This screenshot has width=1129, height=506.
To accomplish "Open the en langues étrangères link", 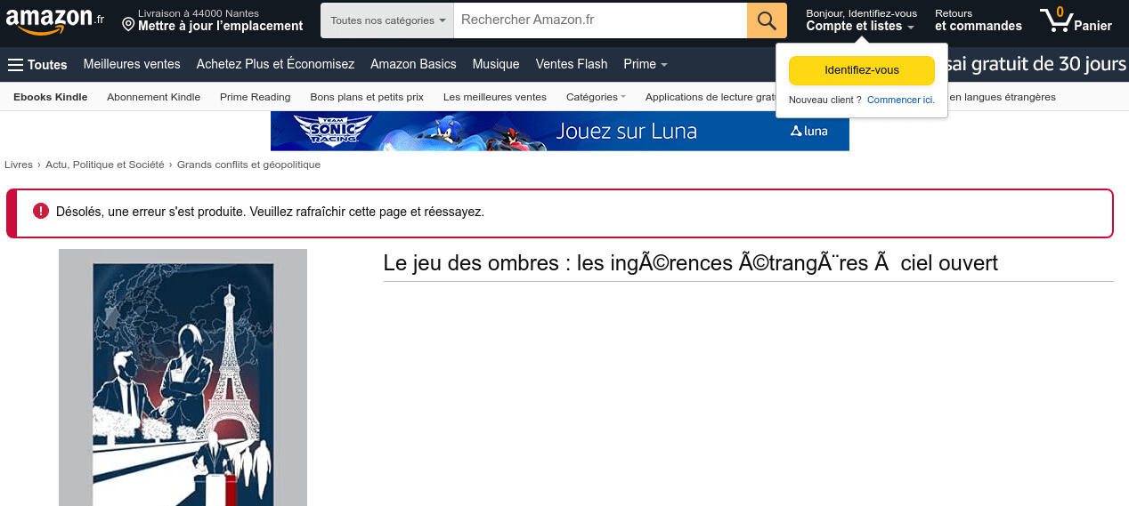I will (1003, 97).
